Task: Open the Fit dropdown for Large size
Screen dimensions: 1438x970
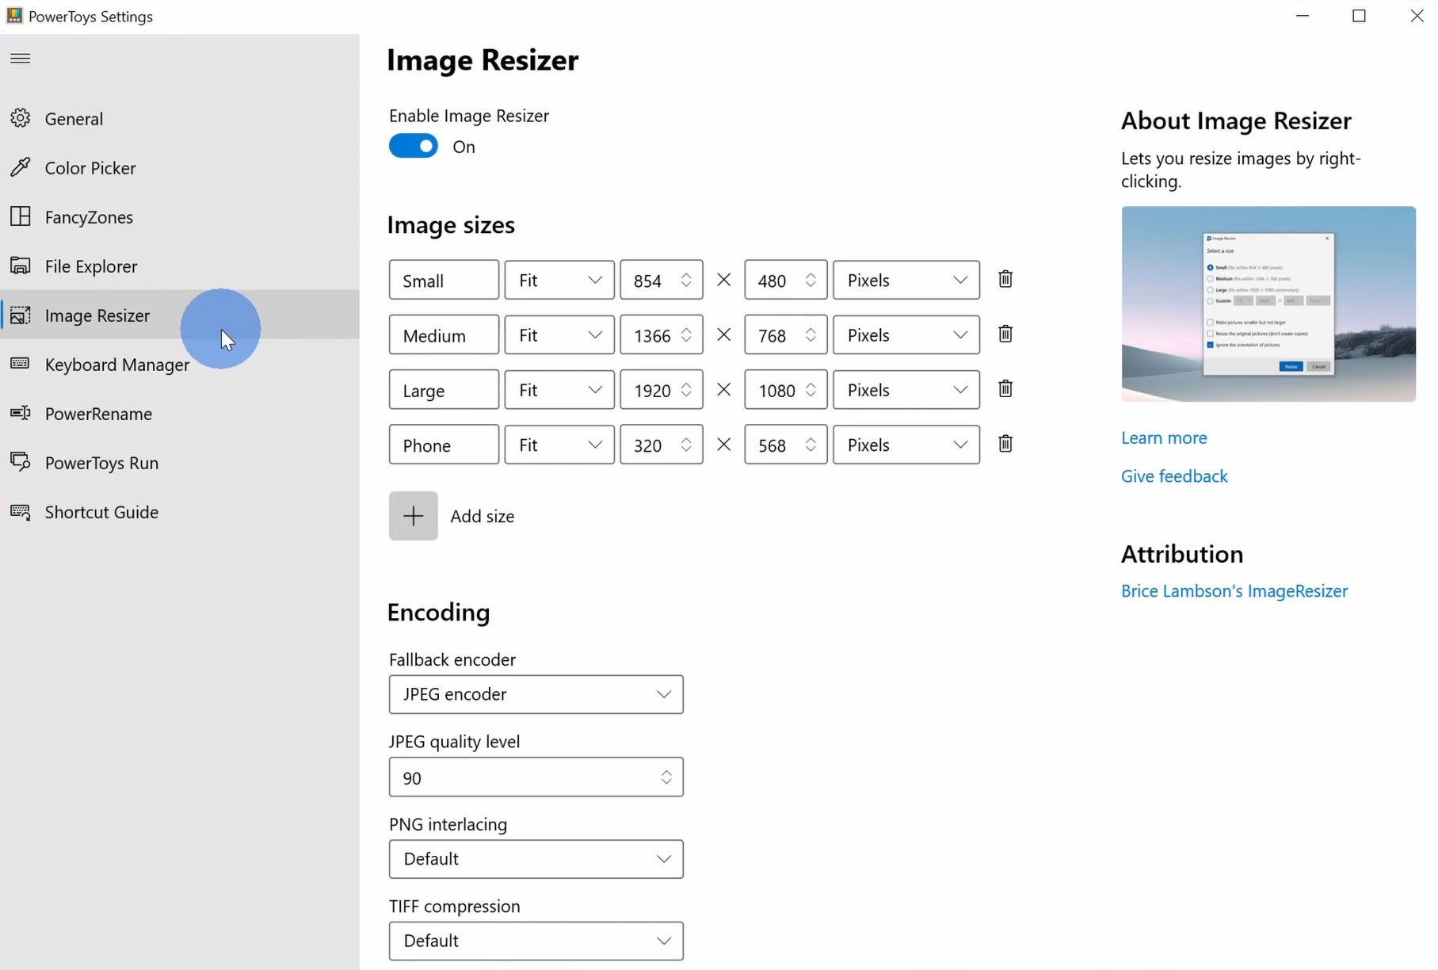Action: (x=559, y=389)
